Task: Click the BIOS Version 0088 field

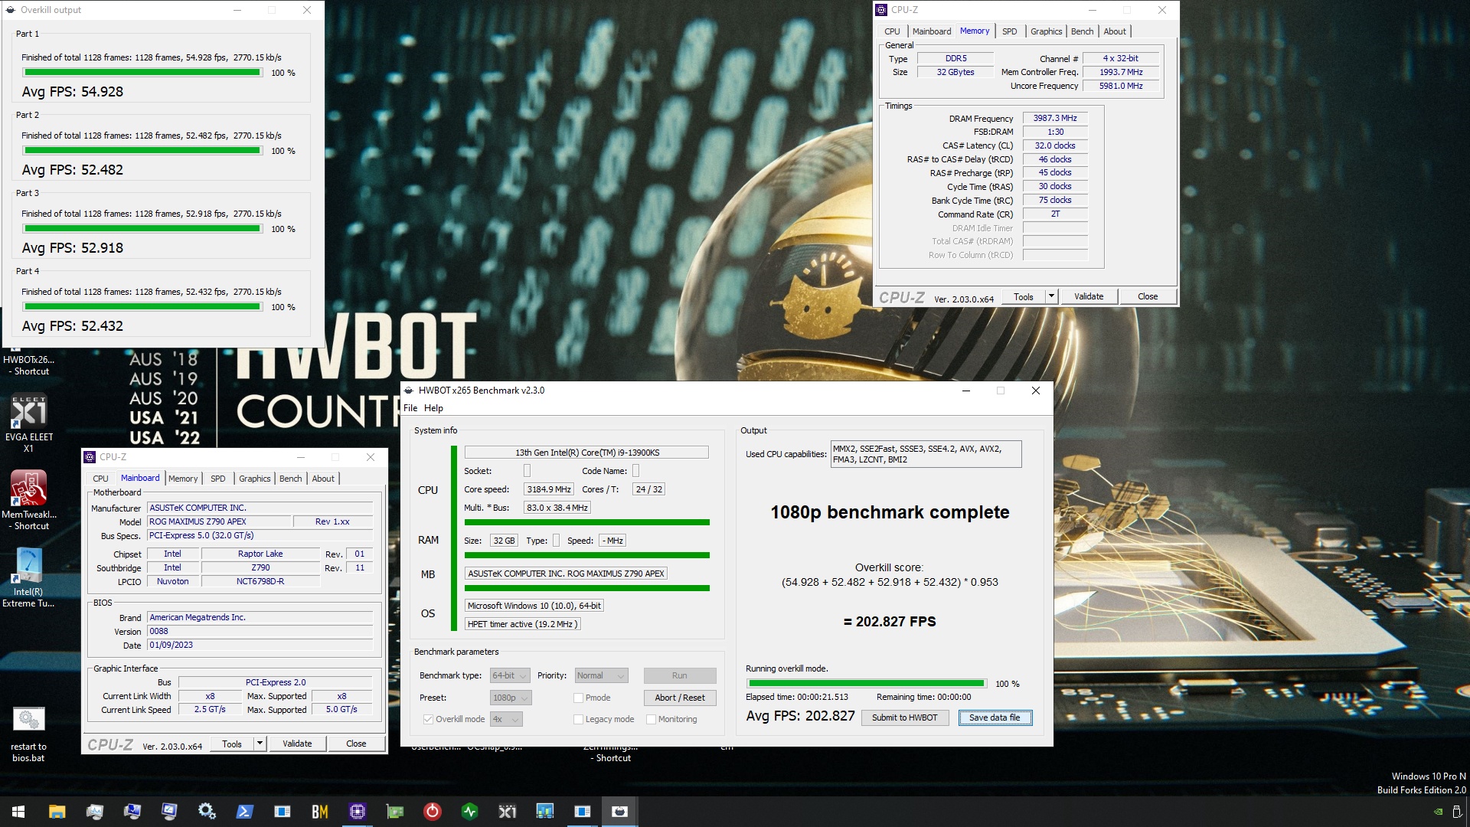Action: pos(260,632)
